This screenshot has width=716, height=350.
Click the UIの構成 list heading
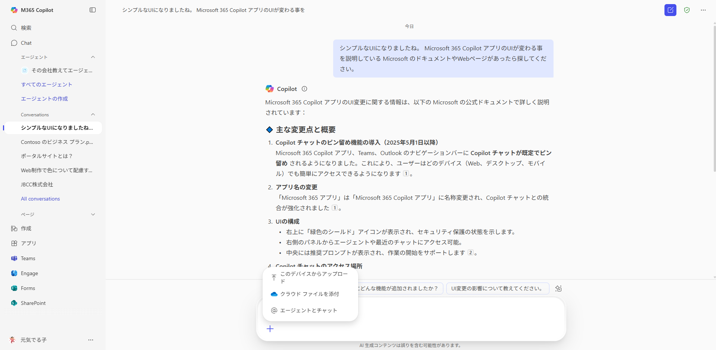(x=288, y=221)
